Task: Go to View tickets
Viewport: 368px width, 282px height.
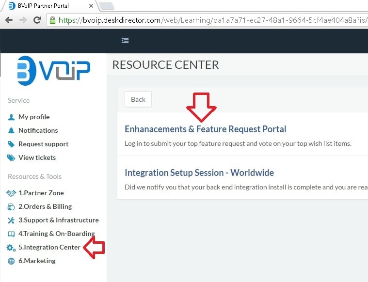Action: tap(37, 157)
